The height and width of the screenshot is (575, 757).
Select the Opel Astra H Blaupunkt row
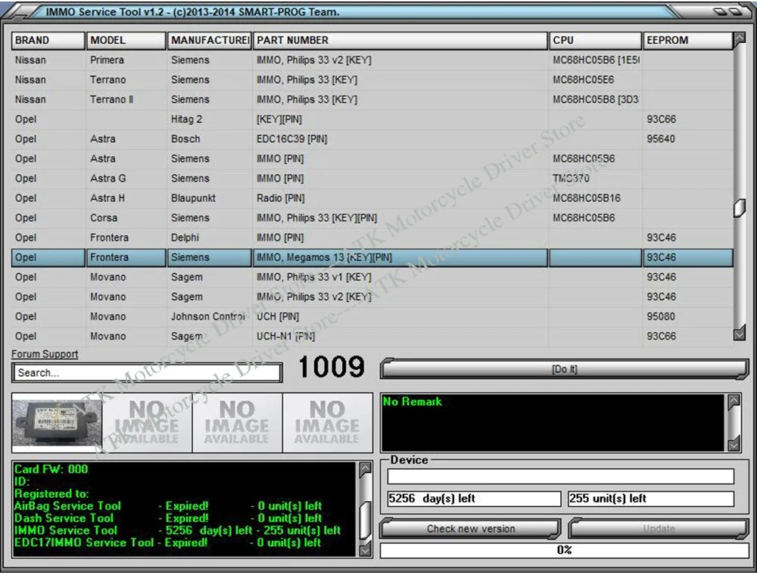372,198
